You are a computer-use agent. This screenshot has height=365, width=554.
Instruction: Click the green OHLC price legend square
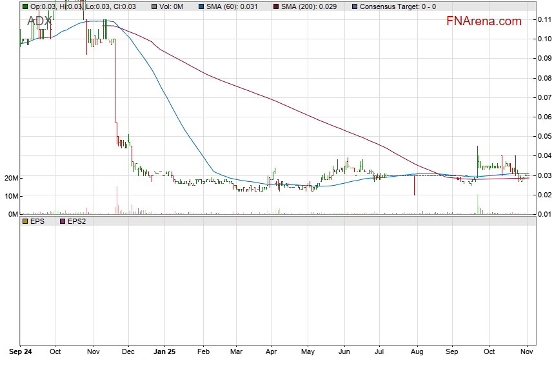[25, 6]
